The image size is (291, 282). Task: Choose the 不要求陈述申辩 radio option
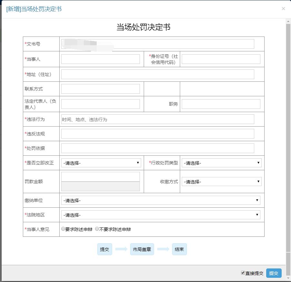coord(97,229)
